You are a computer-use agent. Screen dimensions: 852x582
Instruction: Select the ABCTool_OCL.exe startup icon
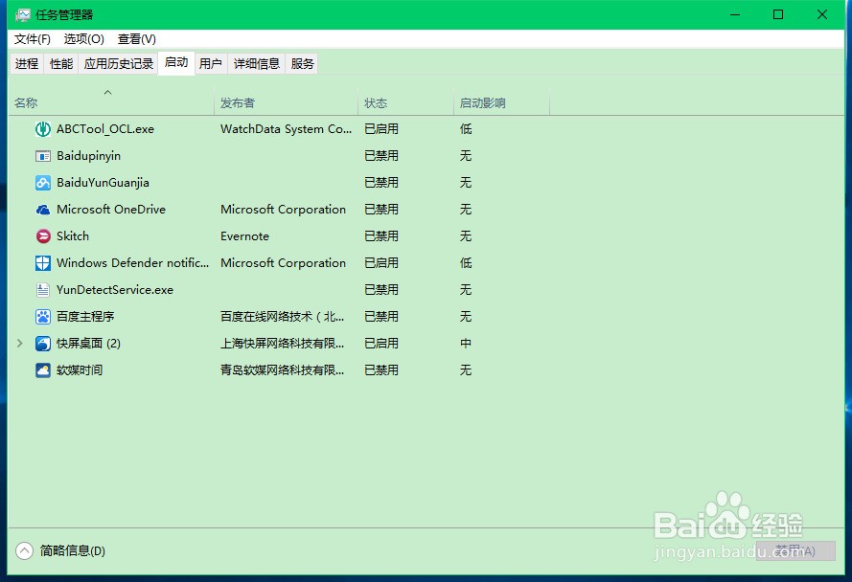(x=43, y=129)
